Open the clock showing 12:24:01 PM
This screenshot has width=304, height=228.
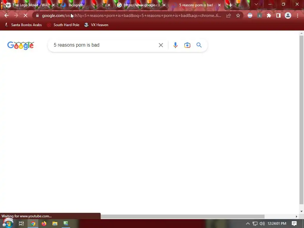(x=277, y=224)
